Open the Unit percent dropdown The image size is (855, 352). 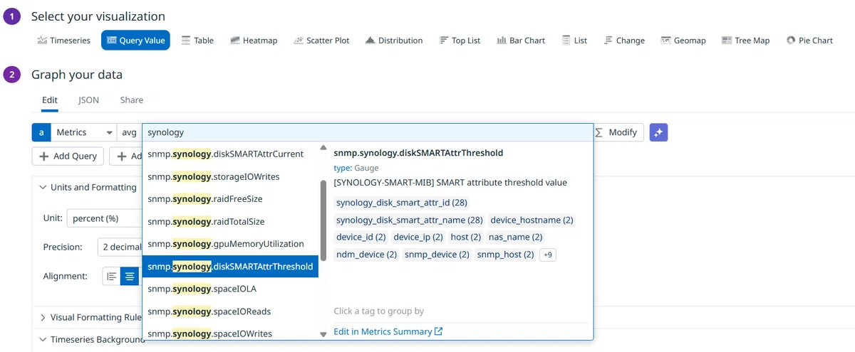[x=105, y=218]
